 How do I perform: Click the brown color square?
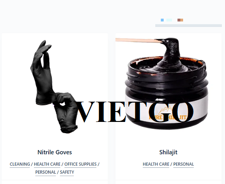click(x=179, y=20)
